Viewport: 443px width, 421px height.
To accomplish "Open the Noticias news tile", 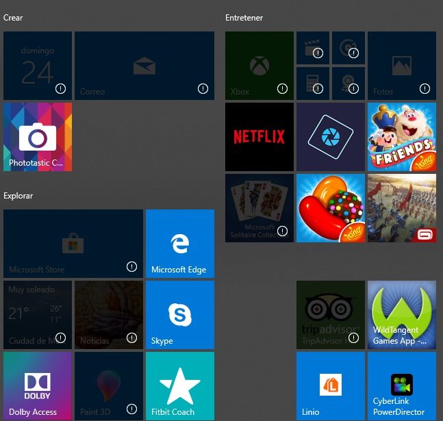I will click(x=109, y=315).
